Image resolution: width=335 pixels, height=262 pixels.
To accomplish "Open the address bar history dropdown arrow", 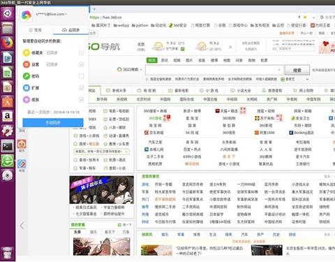I will click(313, 17).
